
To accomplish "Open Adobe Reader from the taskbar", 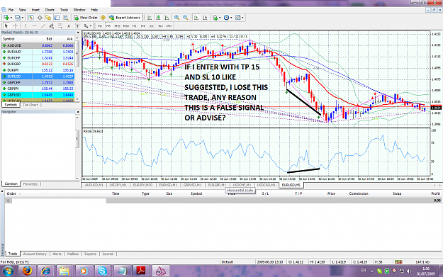I will (141, 271).
